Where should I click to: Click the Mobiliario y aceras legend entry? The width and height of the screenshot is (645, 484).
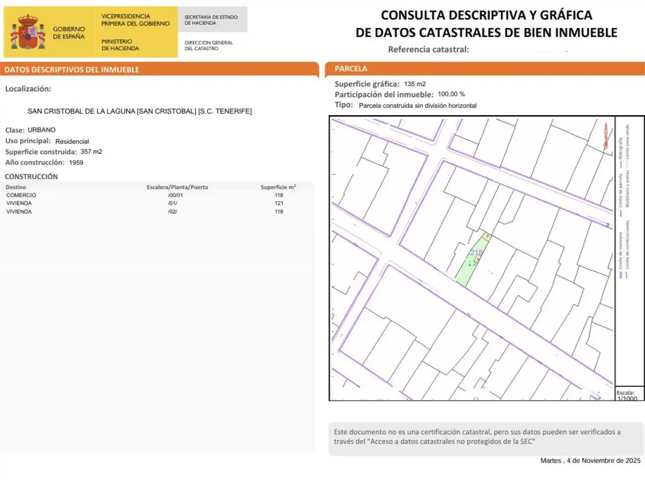click(x=628, y=189)
